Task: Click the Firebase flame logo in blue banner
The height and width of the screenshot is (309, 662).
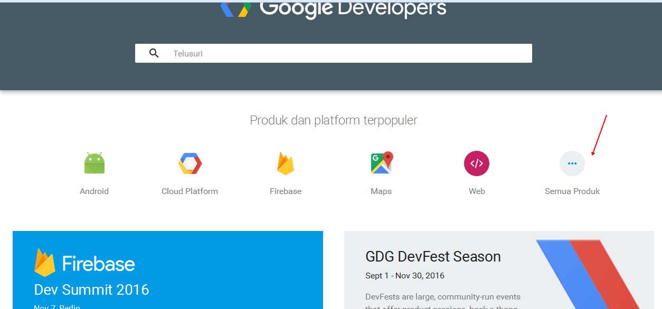Action: tap(45, 263)
